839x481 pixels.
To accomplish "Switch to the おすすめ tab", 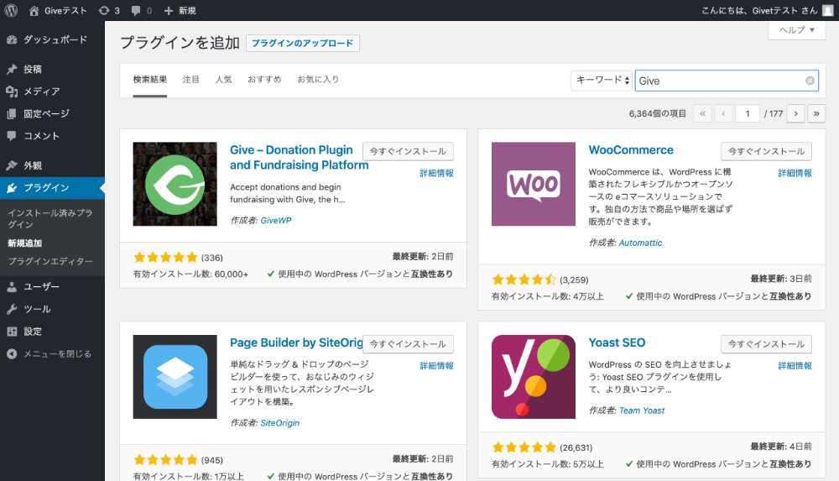I will pyautogui.click(x=264, y=79).
